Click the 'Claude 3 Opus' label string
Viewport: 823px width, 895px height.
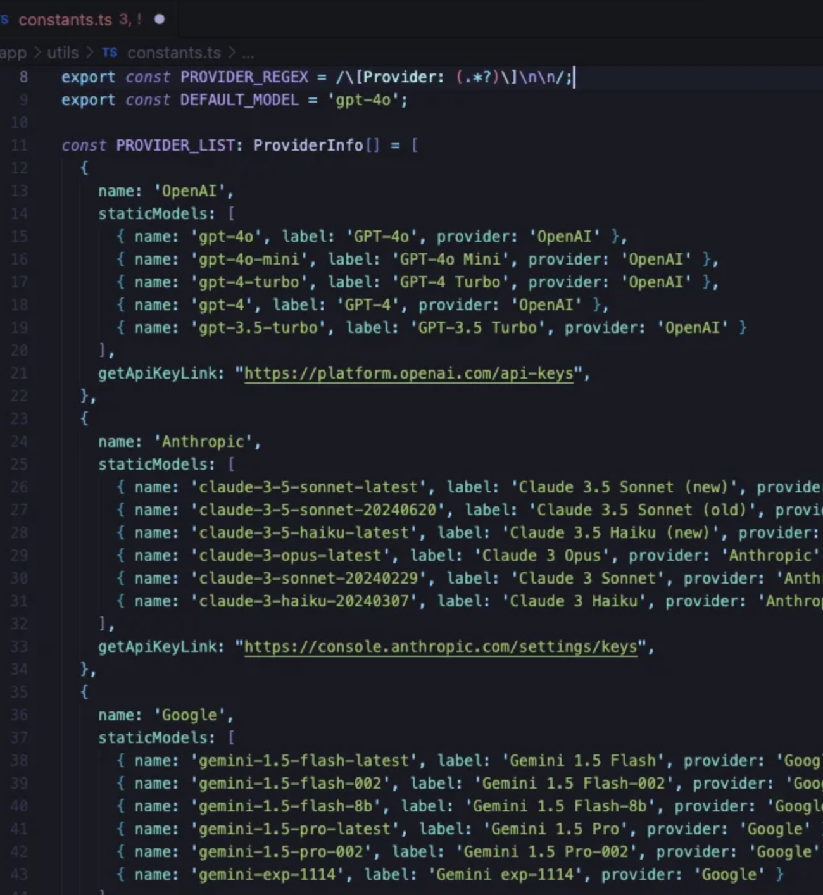tap(542, 556)
